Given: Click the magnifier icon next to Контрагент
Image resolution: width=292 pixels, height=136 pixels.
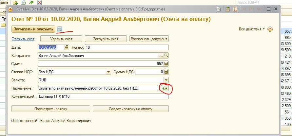Looking at the screenshot, I should click(x=166, y=56).
